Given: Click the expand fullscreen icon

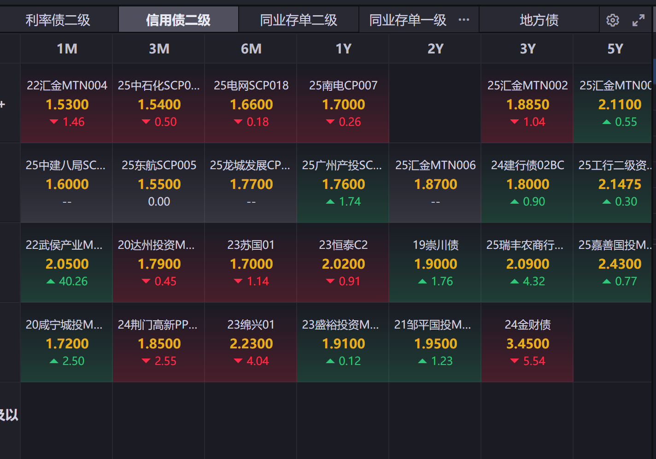Looking at the screenshot, I should [x=638, y=20].
